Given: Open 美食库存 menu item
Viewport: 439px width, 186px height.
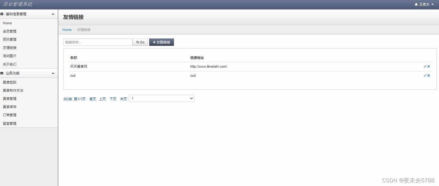Looking at the screenshot, I should (x=10, y=107).
